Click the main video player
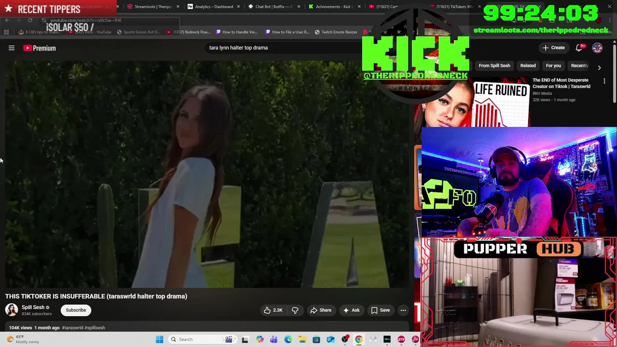The height and width of the screenshot is (347, 617). point(207,173)
